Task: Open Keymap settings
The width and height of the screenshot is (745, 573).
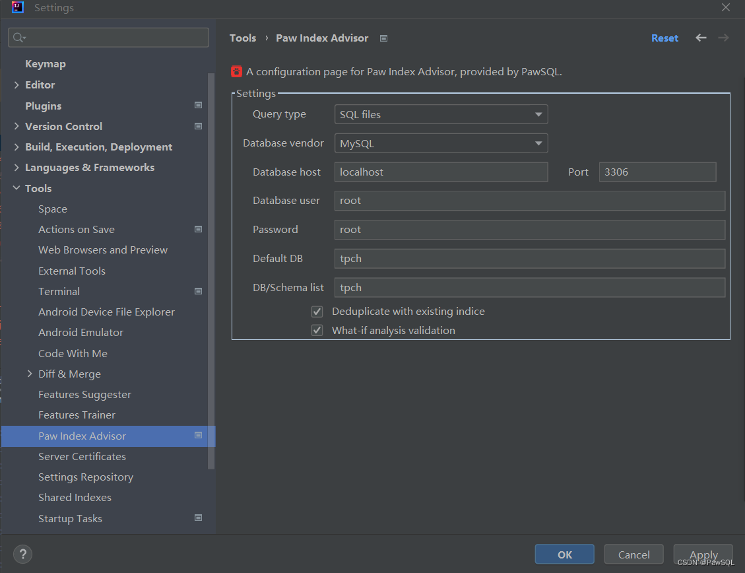Action: tap(46, 64)
